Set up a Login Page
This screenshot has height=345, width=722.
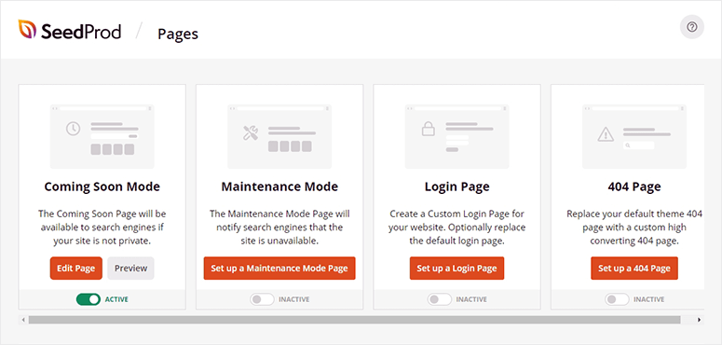pyautogui.click(x=456, y=269)
